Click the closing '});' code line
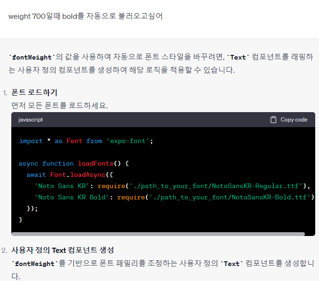319x281 pixels. 32,208
